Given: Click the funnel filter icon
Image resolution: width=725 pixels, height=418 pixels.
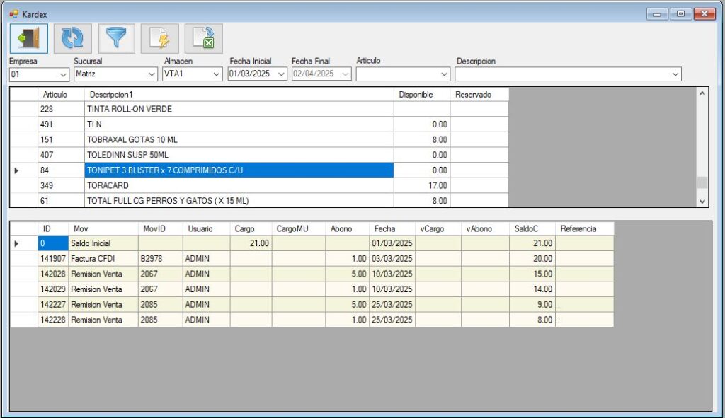Looking at the screenshot, I should 116,38.
